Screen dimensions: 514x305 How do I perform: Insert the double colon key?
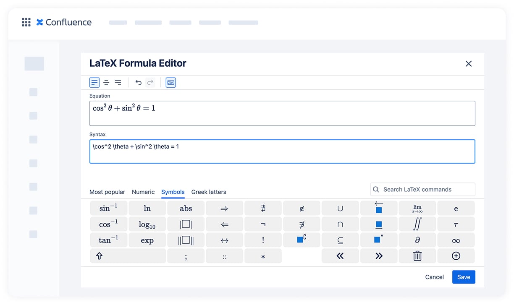point(224,256)
